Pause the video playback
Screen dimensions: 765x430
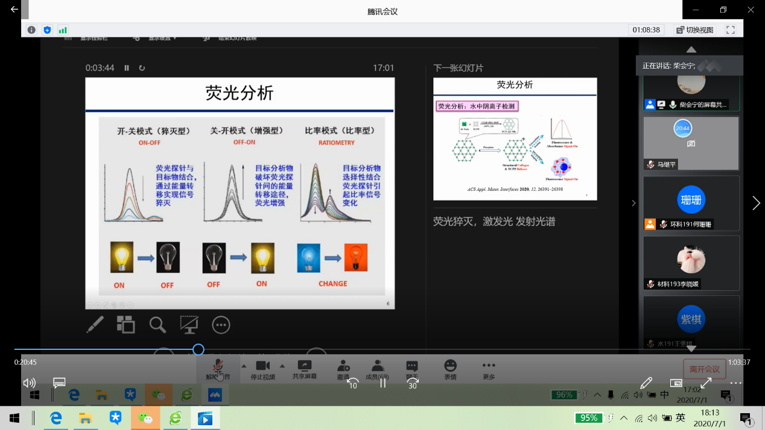coord(382,382)
